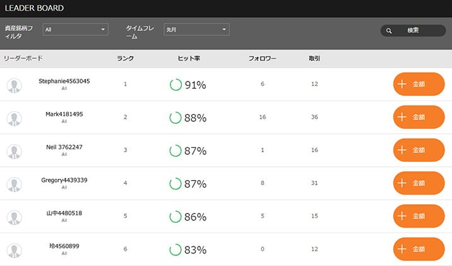Click the 金額 button for Mark4181495

coord(419,117)
